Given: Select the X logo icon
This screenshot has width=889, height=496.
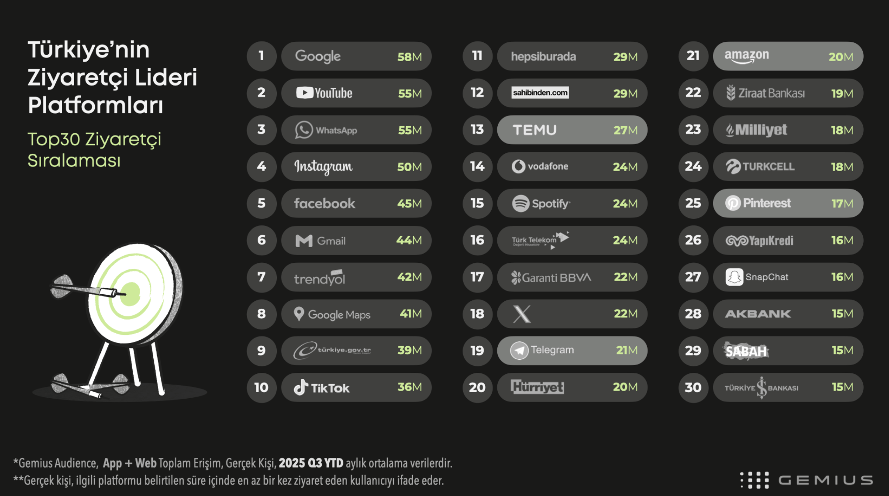Looking at the screenshot, I should [522, 314].
